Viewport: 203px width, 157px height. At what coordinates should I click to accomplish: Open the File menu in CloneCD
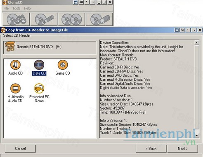pos(6,8)
